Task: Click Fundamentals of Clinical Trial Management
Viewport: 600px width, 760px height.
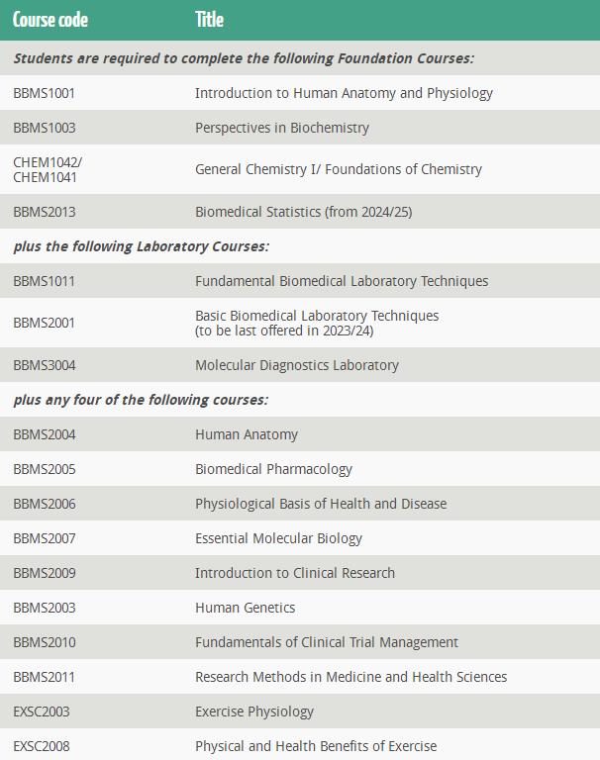Action: pos(327,642)
